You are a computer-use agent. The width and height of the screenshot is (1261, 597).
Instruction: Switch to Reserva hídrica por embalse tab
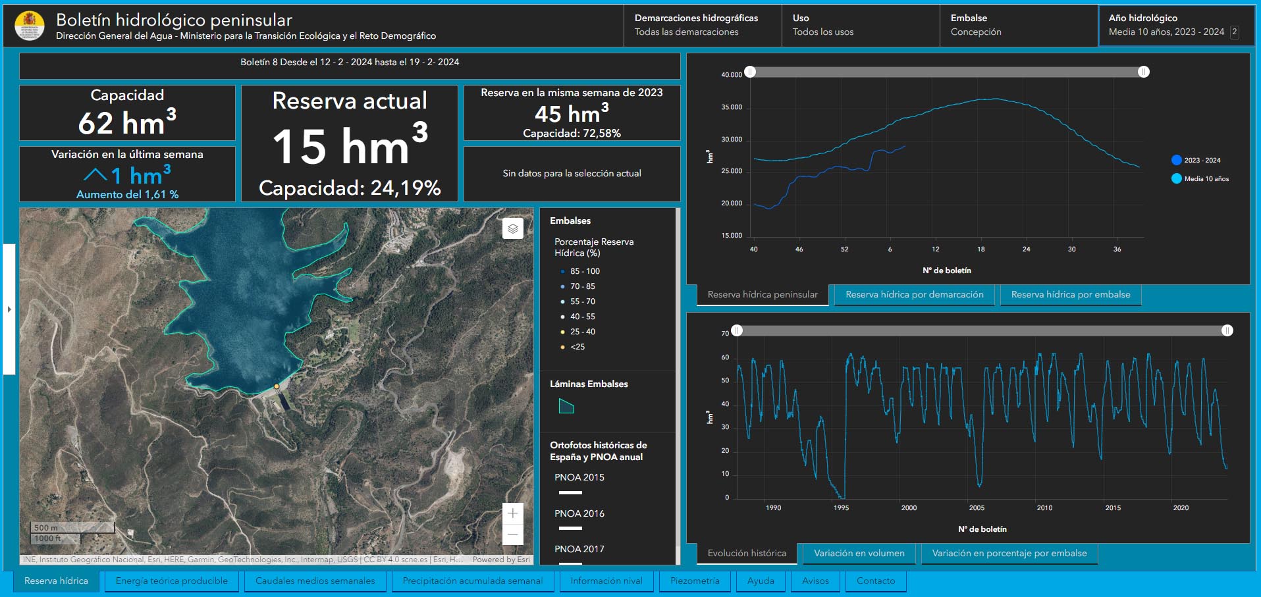1070,295
